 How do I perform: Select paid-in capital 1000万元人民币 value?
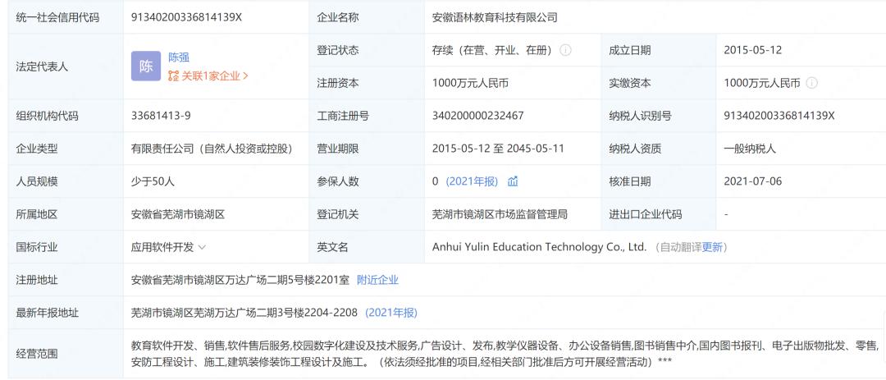(762, 83)
